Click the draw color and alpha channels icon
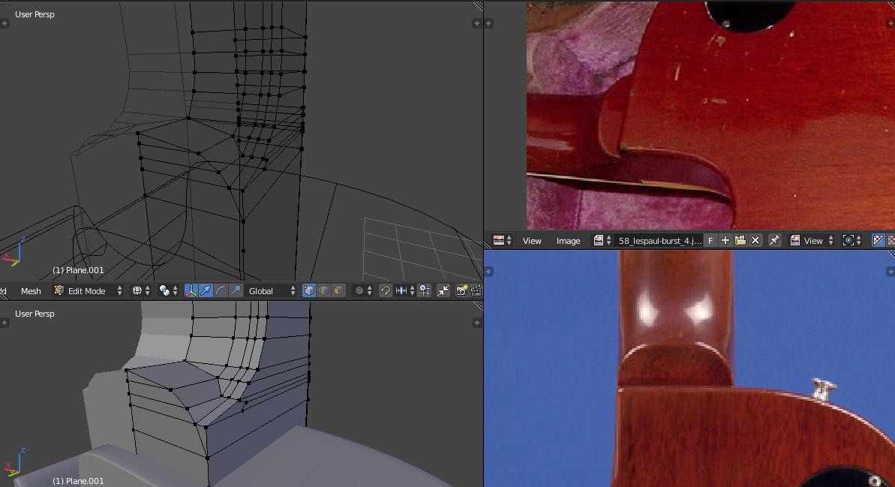895x487 pixels. click(878, 240)
